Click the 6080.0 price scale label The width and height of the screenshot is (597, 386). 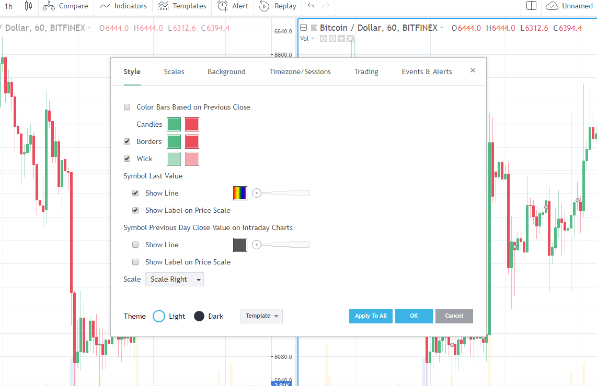click(x=283, y=357)
